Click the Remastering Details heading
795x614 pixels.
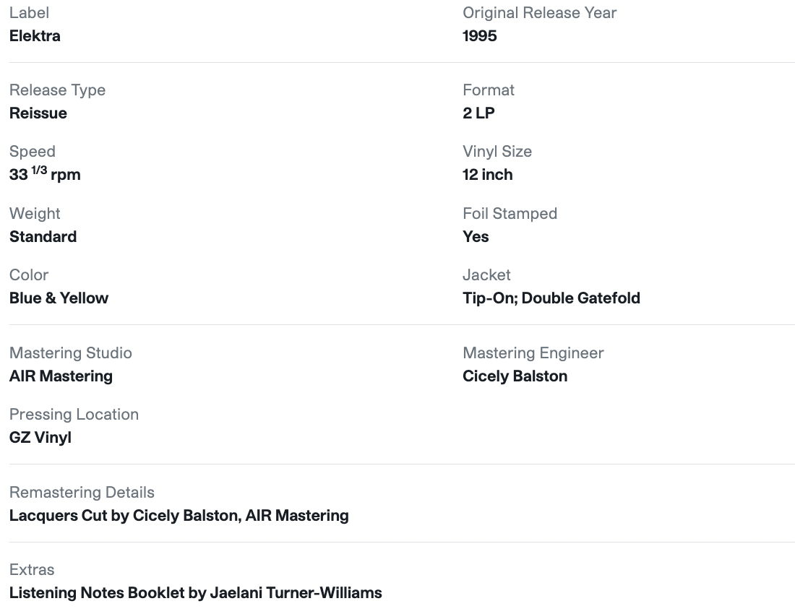(82, 493)
